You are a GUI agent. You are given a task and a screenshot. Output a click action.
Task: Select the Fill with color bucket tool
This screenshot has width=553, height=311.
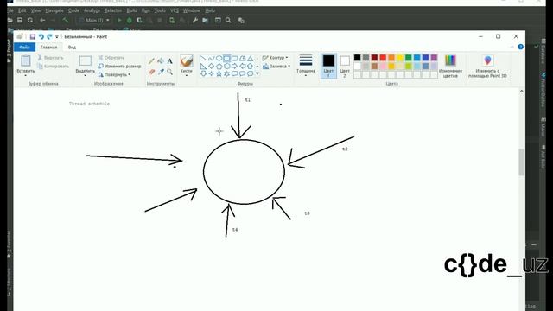161,61
